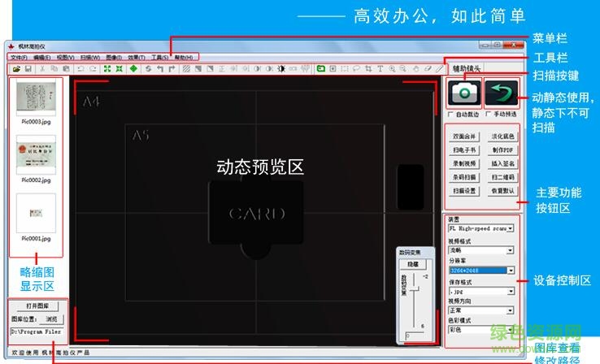Click the 录制视频 button
Image resolution: width=600 pixels, height=364 pixels.
tap(464, 163)
